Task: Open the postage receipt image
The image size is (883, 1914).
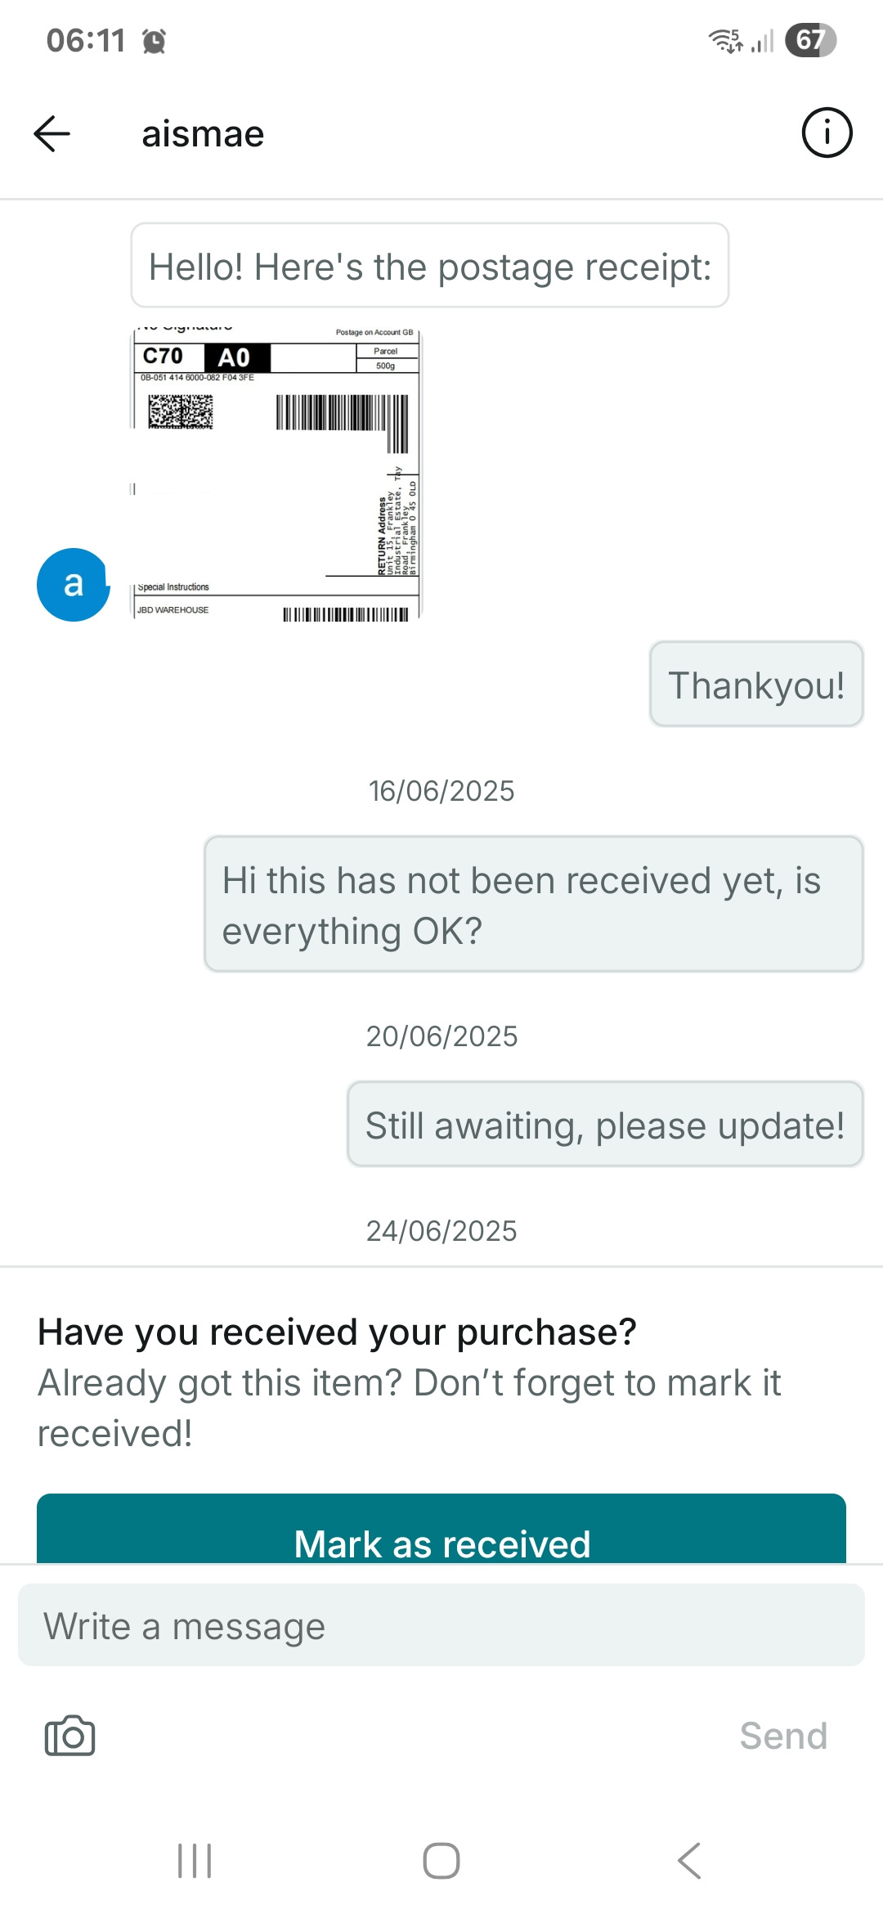Action: (276, 473)
